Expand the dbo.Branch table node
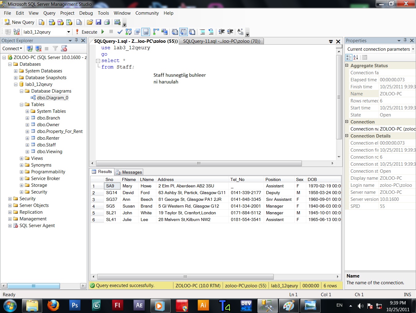Screen dimensions: 416x313 [x=27, y=118]
